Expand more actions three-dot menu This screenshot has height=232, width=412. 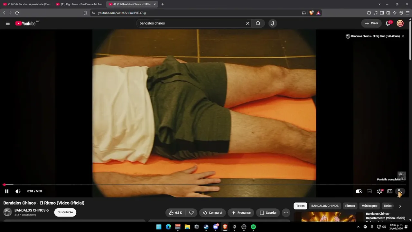click(286, 213)
